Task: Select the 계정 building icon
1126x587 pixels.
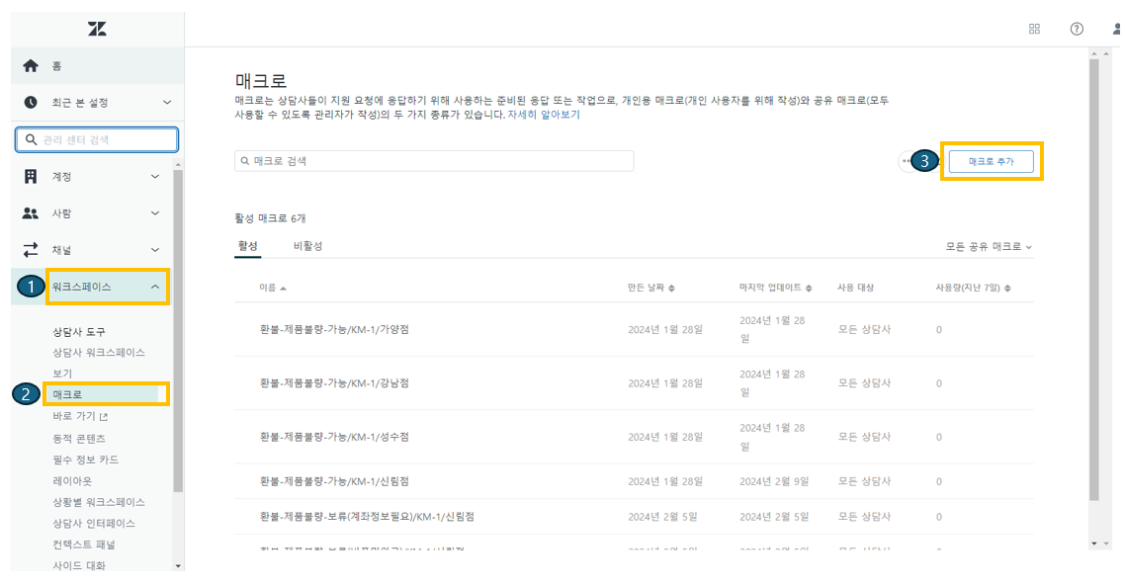Action: pos(30,176)
